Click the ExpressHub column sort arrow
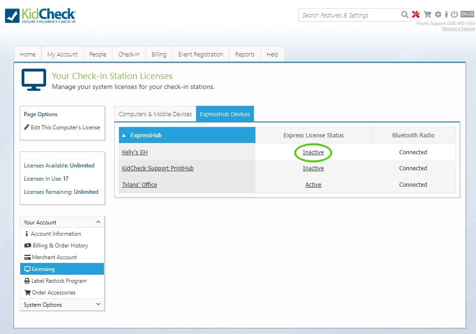 click(x=124, y=135)
